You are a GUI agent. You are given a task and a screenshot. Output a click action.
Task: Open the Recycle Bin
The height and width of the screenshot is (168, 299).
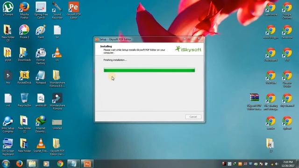24,100
